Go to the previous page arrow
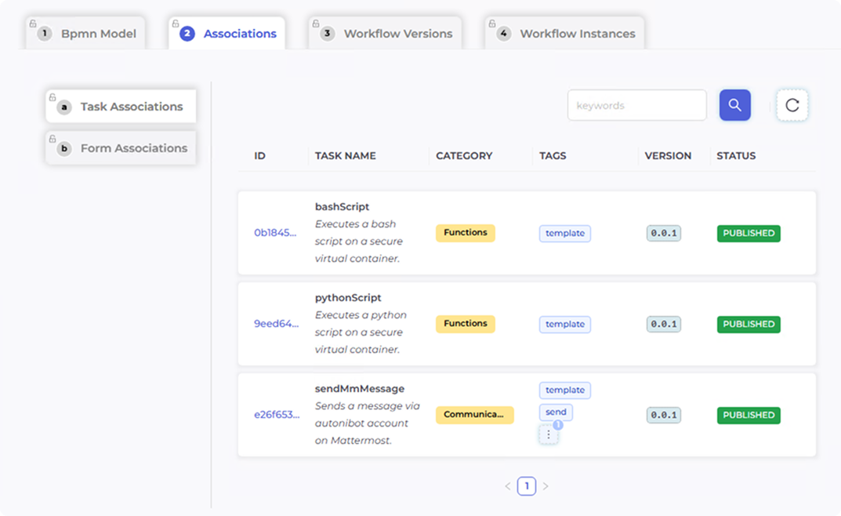 pyautogui.click(x=508, y=486)
